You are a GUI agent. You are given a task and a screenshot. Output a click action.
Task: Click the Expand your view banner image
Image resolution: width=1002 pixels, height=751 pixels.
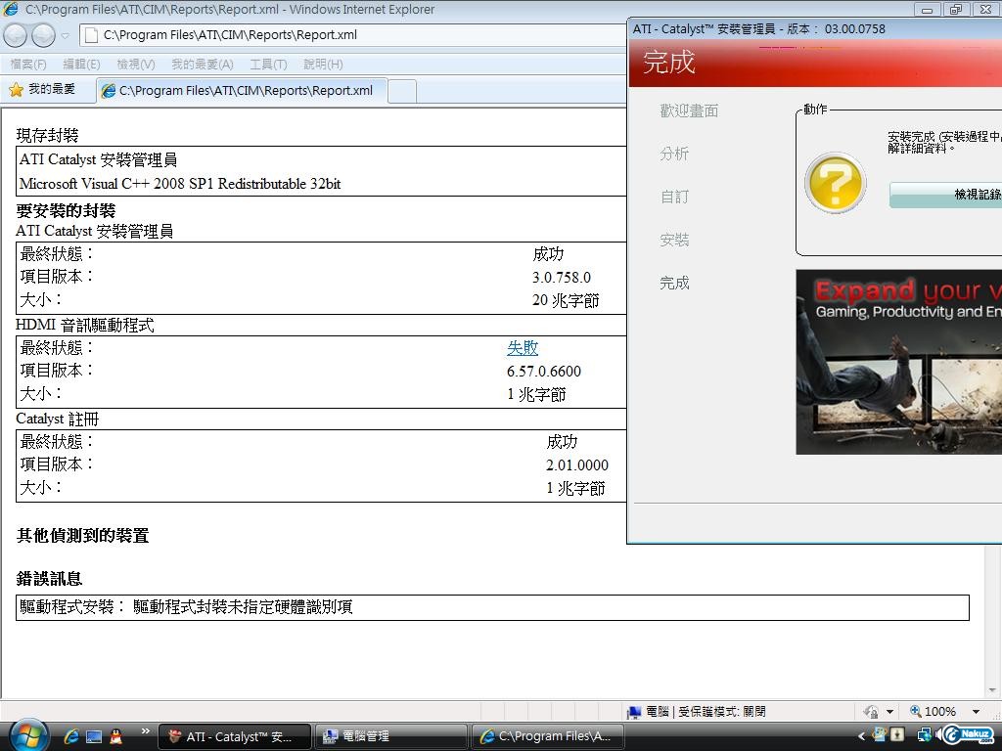898,362
